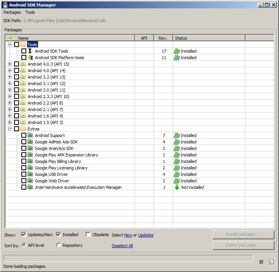Click the installed status icon for Android SDK Tools
The image size is (279, 272).
coord(177,51)
